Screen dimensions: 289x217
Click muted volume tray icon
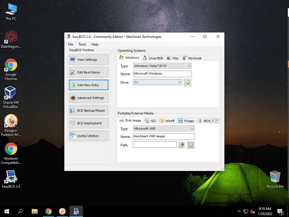(x=252, y=211)
